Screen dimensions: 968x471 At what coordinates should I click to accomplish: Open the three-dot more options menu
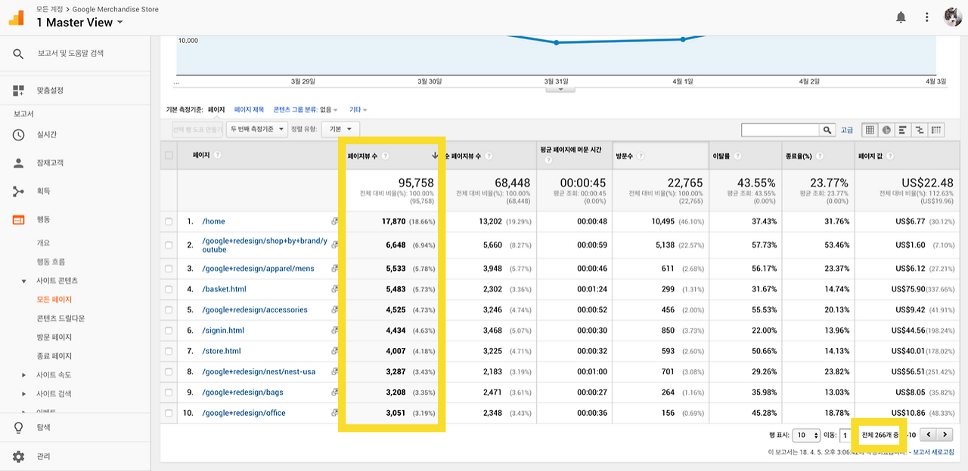click(927, 17)
